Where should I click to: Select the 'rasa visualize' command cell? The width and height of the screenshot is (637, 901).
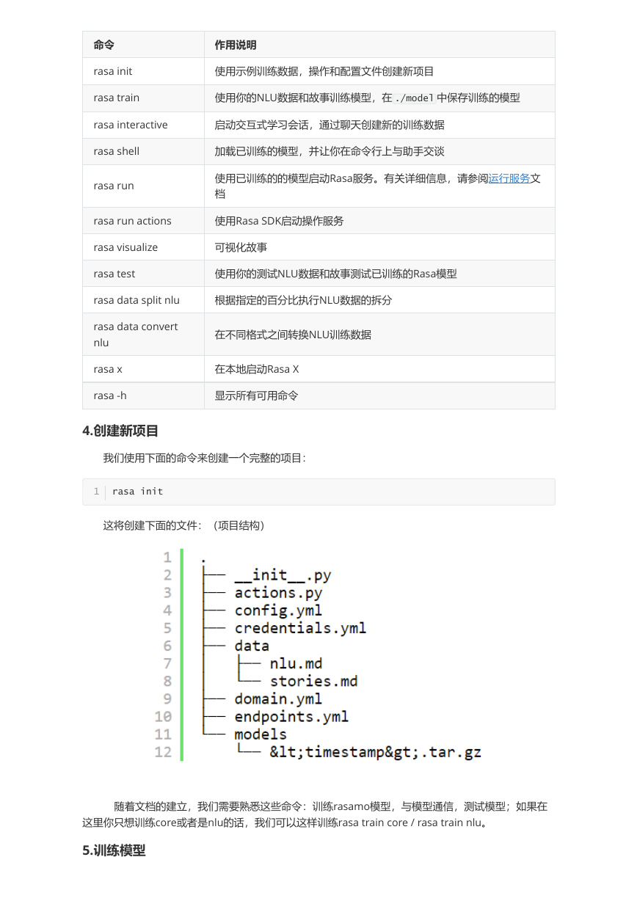(143, 247)
